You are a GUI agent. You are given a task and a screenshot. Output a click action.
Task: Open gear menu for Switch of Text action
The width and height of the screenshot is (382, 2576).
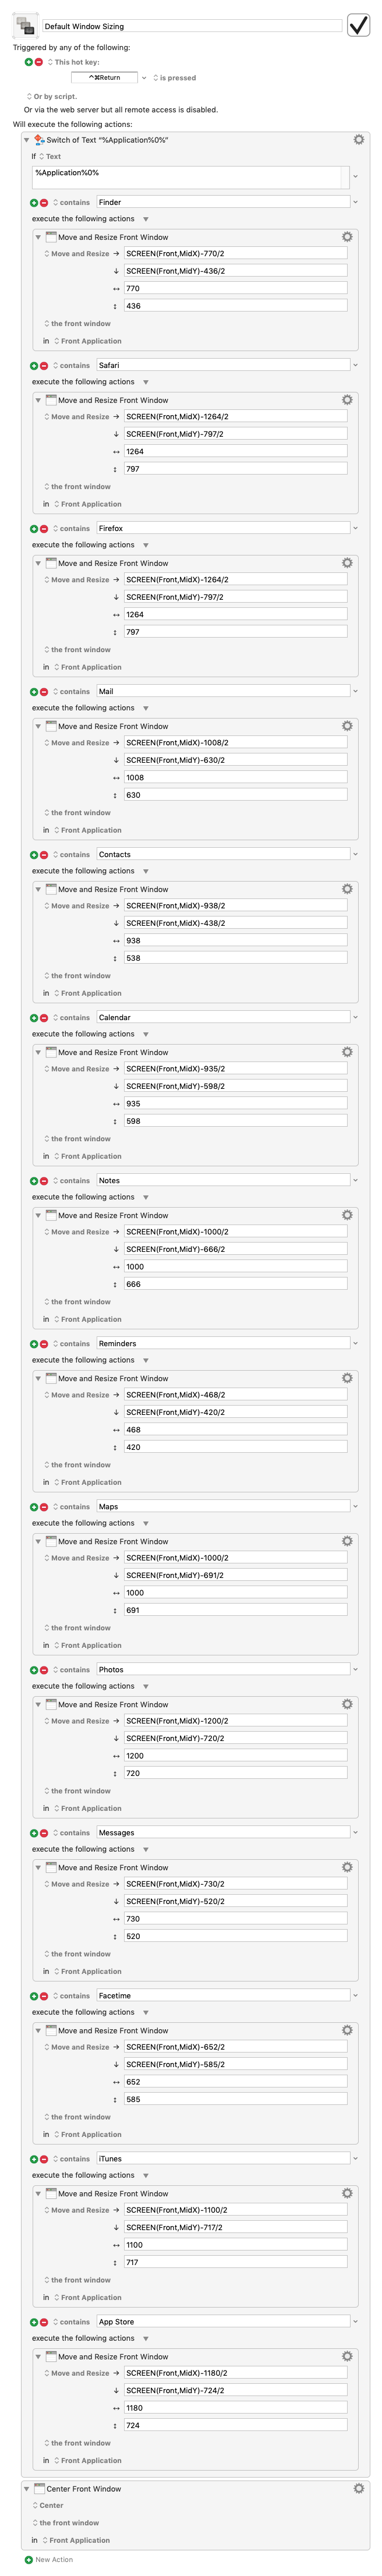[x=358, y=140]
